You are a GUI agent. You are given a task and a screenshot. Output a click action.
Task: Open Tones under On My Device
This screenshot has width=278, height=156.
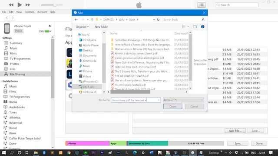[x=13, y=112]
